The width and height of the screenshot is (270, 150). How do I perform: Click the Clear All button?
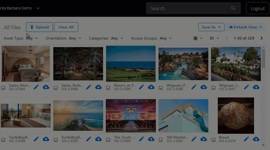(x=66, y=27)
